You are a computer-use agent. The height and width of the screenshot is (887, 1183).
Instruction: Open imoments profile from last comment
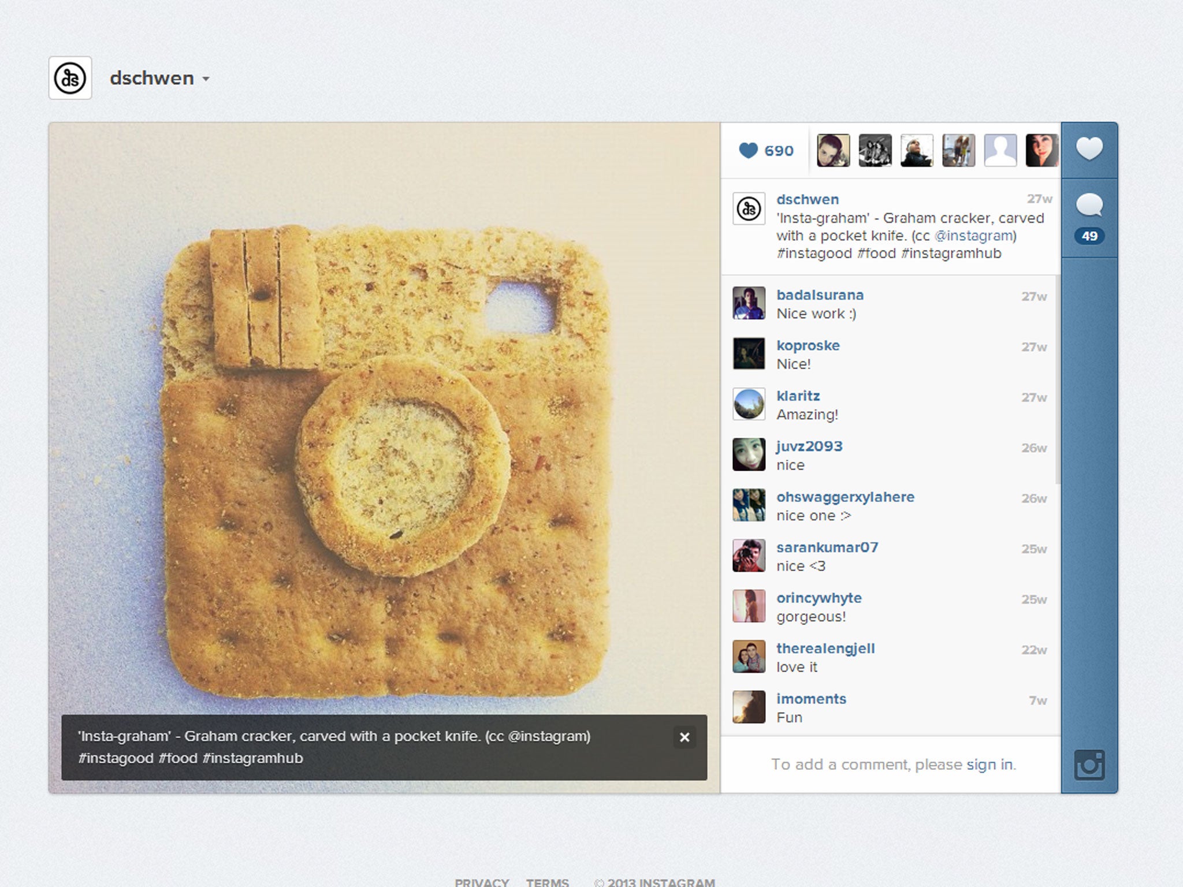tap(811, 699)
